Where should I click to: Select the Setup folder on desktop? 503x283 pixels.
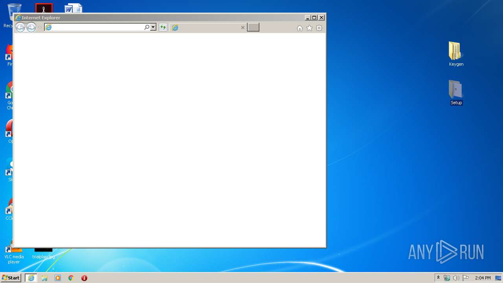(x=456, y=92)
